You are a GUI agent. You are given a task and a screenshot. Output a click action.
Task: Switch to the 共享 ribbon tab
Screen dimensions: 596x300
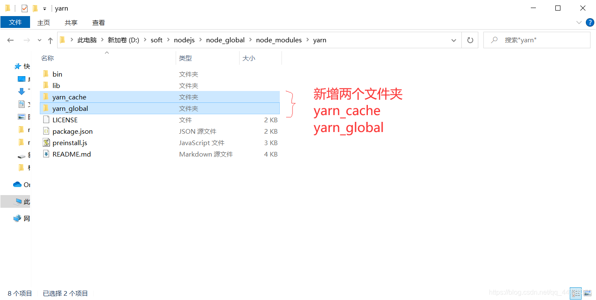(x=71, y=22)
